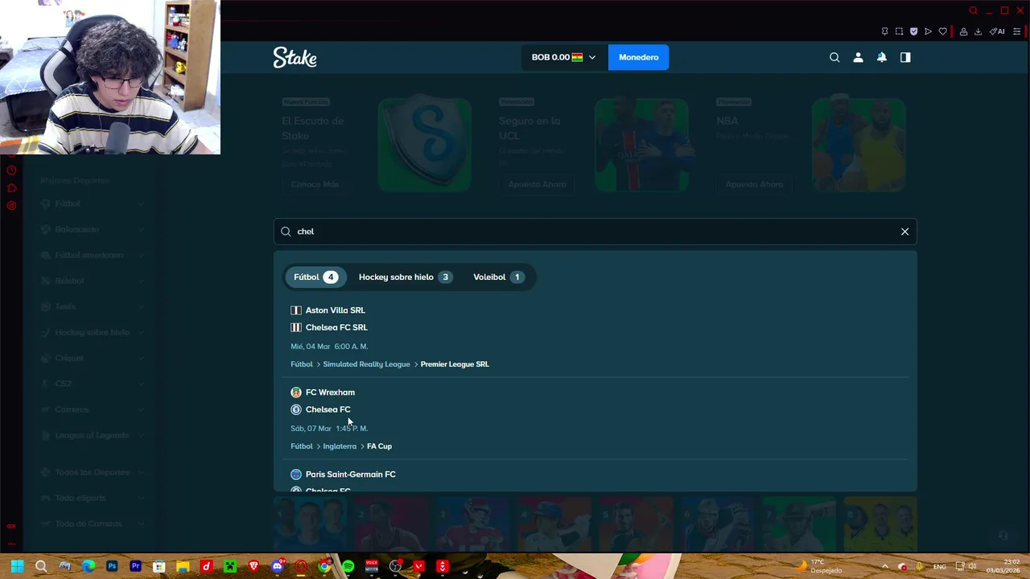Open the user profile icon
1030x579 pixels.
[x=858, y=57]
